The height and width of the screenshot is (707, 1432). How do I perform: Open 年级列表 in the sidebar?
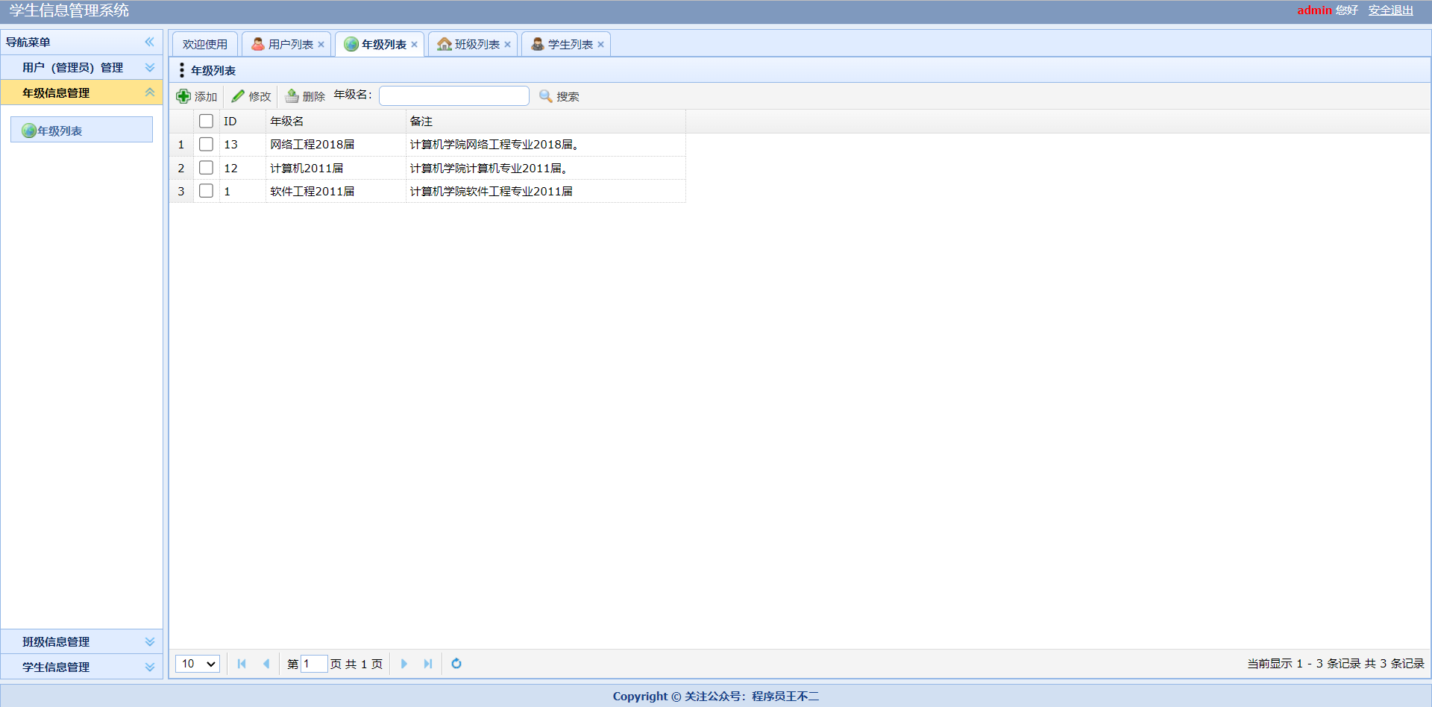coord(81,130)
